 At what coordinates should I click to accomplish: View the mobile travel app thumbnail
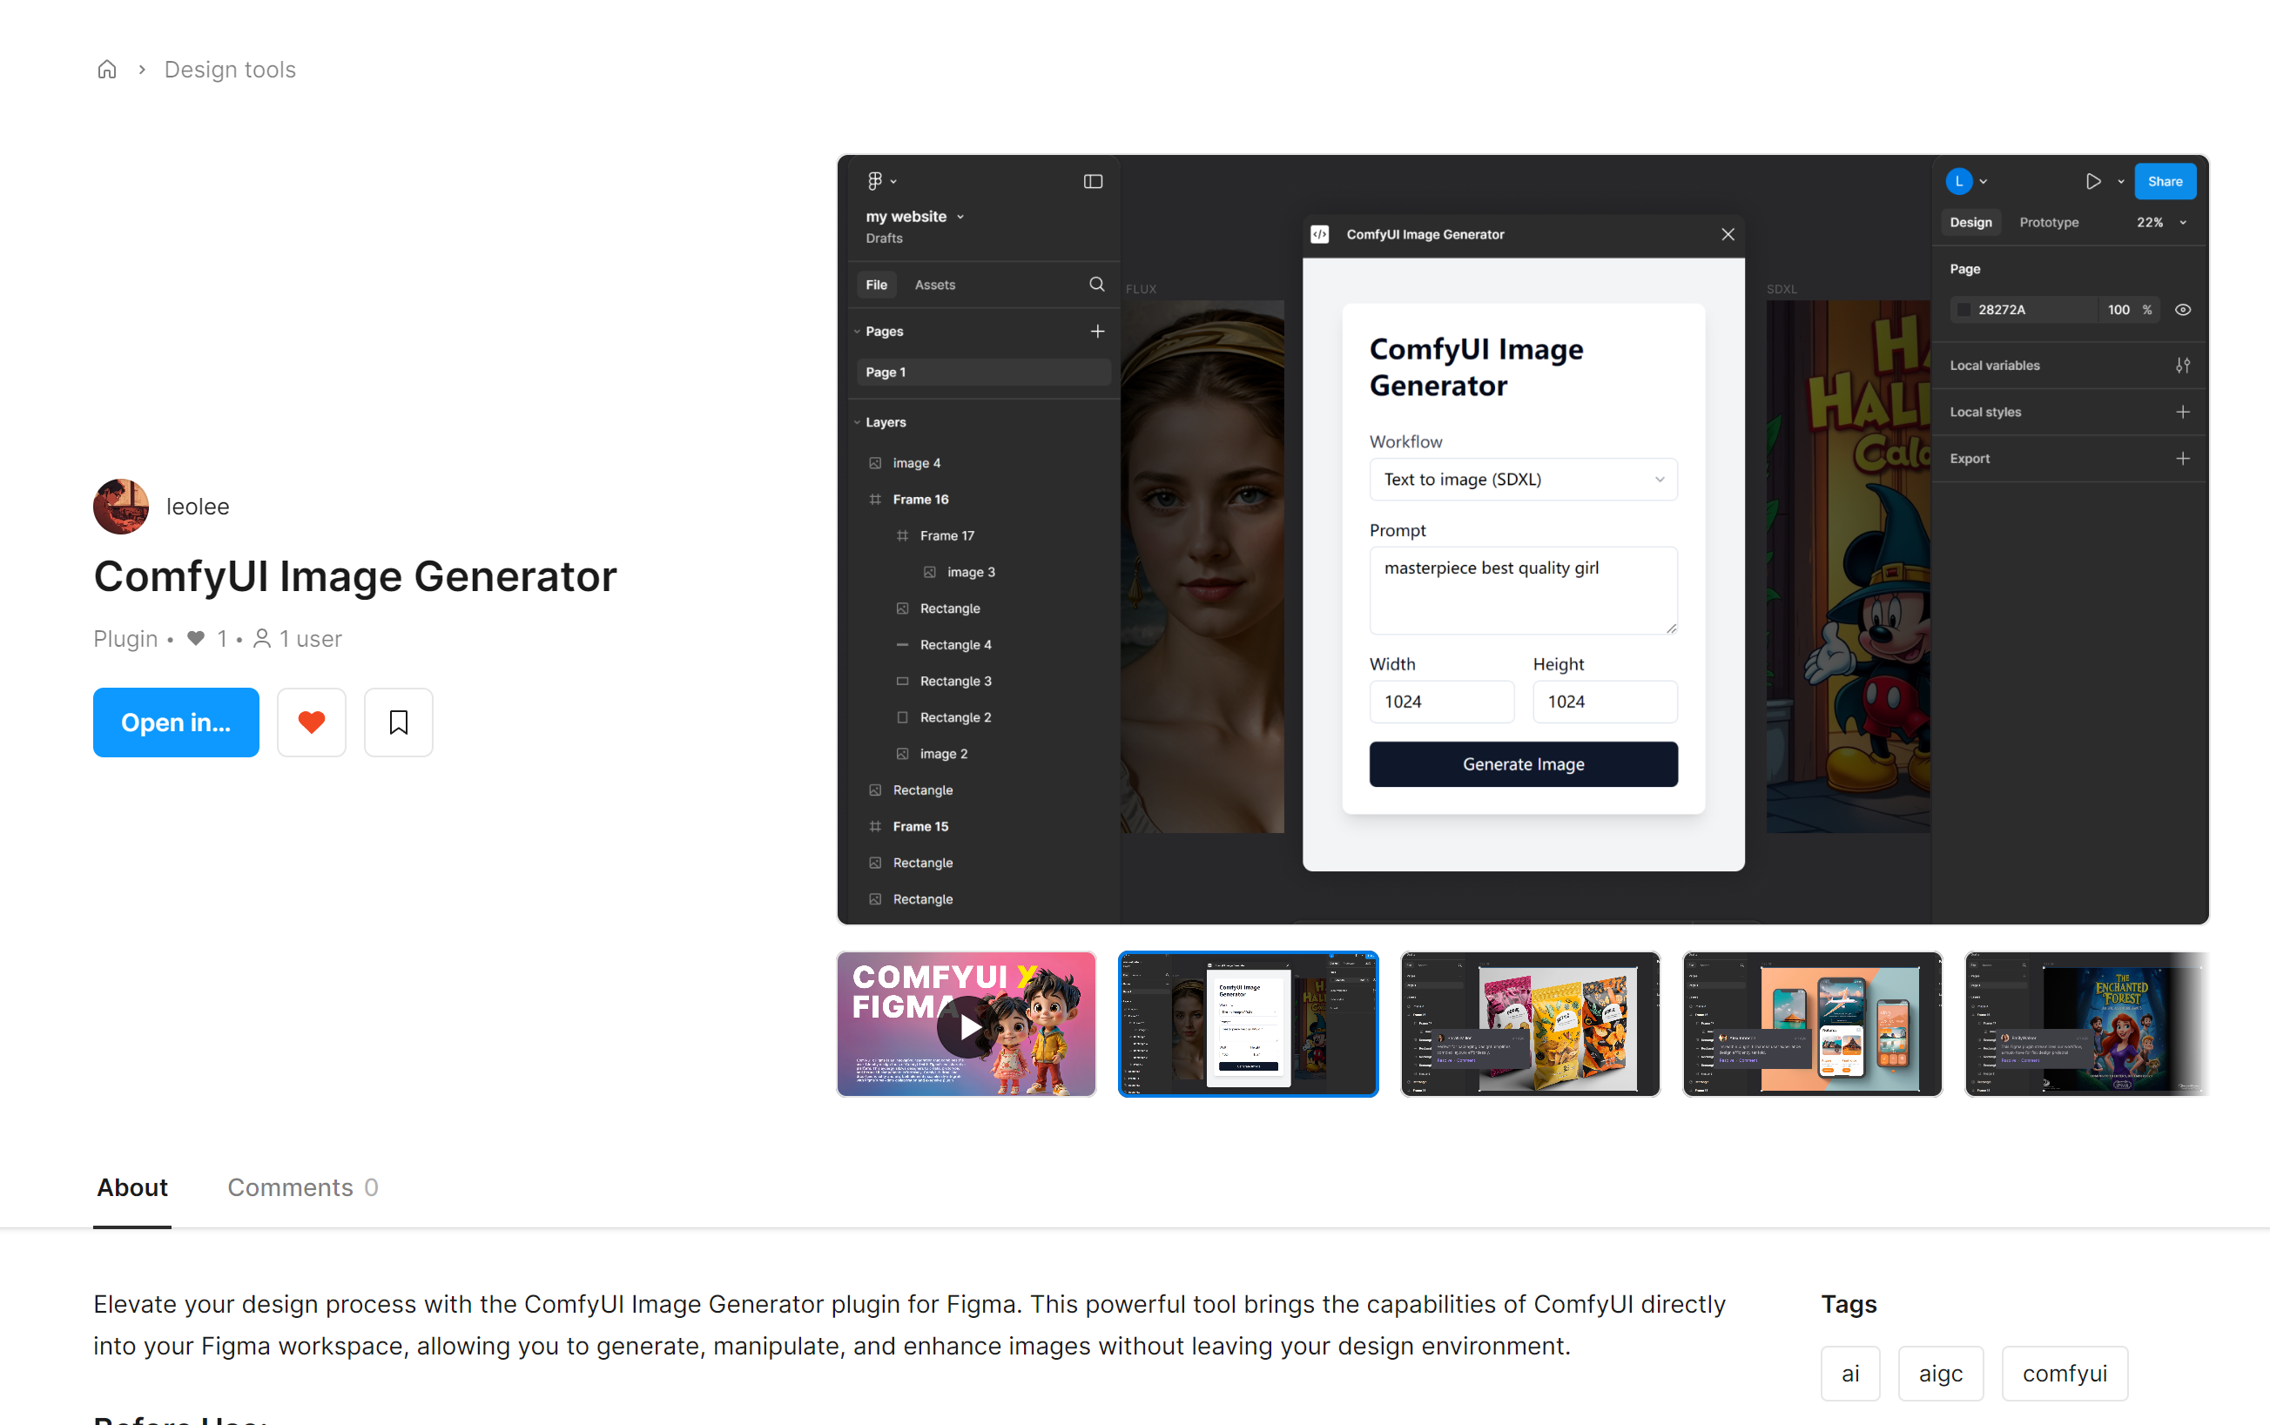1812,1025
